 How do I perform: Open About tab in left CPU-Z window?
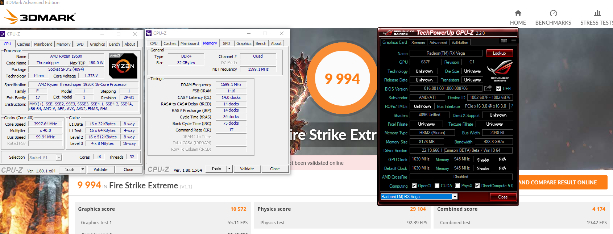pyautogui.click(x=130, y=44)
